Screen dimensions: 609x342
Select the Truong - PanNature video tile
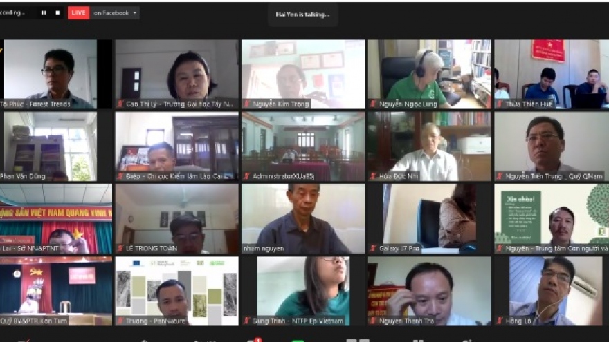point(176,291)
